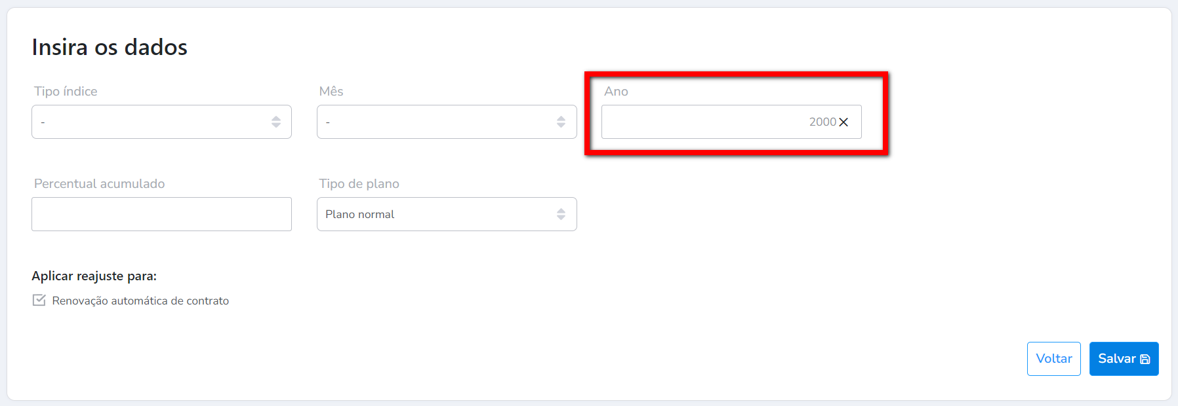Click the arrows icon in Tipo de plano
The height and width of the screenshot is (406, 1178).
coord(561,214)
